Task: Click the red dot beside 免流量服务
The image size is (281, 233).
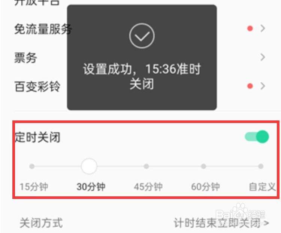Action: tap(250, 28)
